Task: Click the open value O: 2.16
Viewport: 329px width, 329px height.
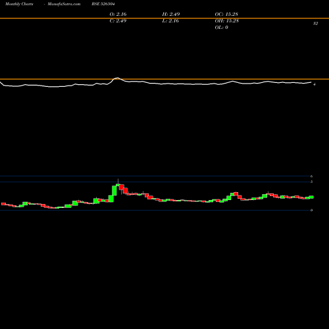Action: point(118,14)
